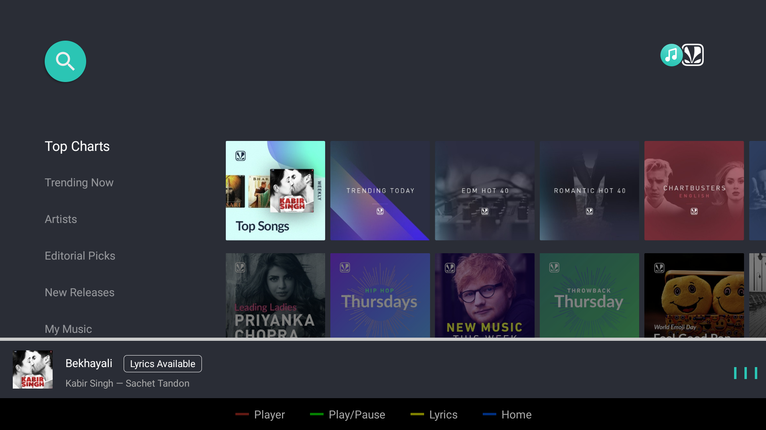Click the Lyrics Available button

point(162,364)
